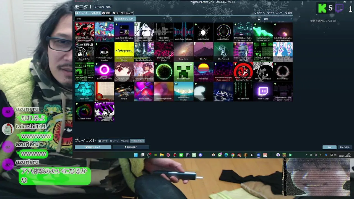Select the Razer Vortex wallpaper

point(84,91)
